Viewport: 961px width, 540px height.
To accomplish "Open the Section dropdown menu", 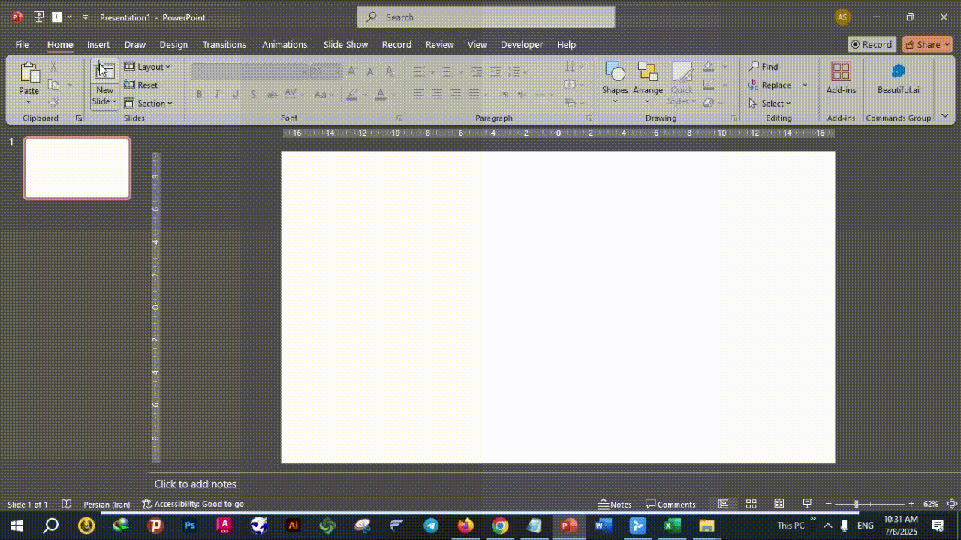I will (149, 103).
